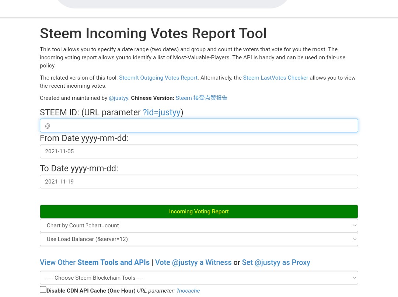This screenshot has width=398, height=297.
Task: Click Vote @justyy a Witness link
Action: [x=193, y=262]
